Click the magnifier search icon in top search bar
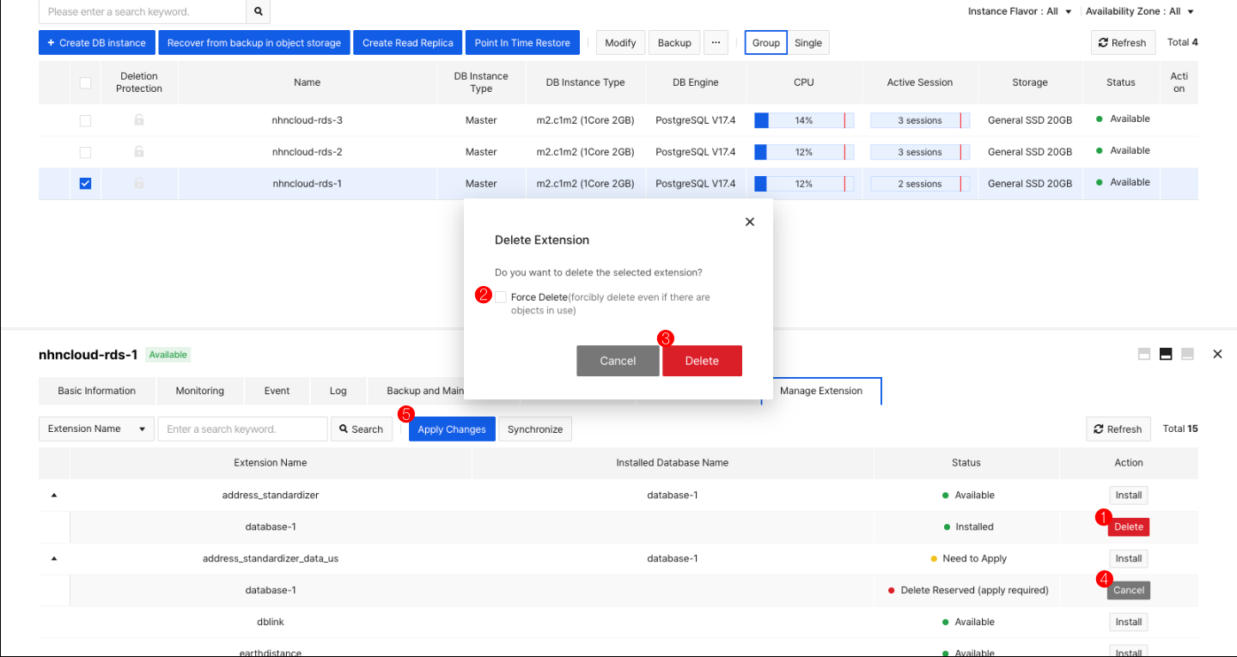This screenshot has width=1237, height=657. (x=258, y=12)
